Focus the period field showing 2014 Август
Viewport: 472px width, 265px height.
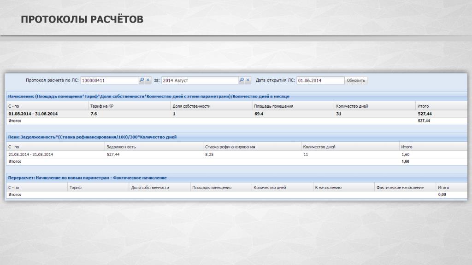pos(200,81)
